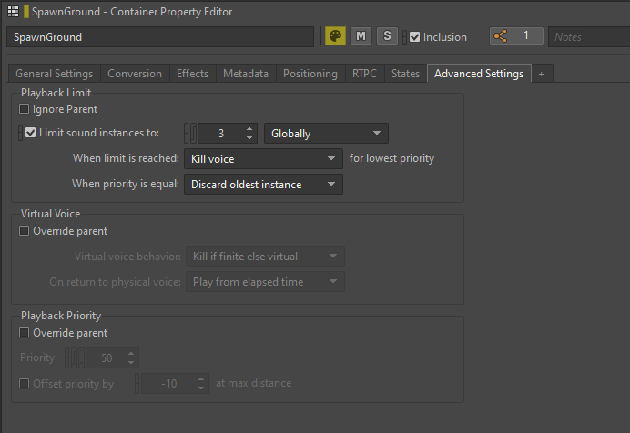The image size is (630, 433).
Task: Click the sound instance limit value 3
Action: [220, 134]
